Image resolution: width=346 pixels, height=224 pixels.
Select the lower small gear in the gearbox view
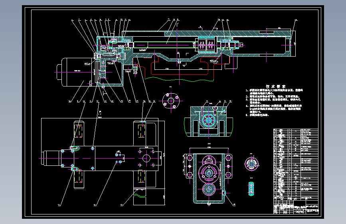(x=209, y=190)
